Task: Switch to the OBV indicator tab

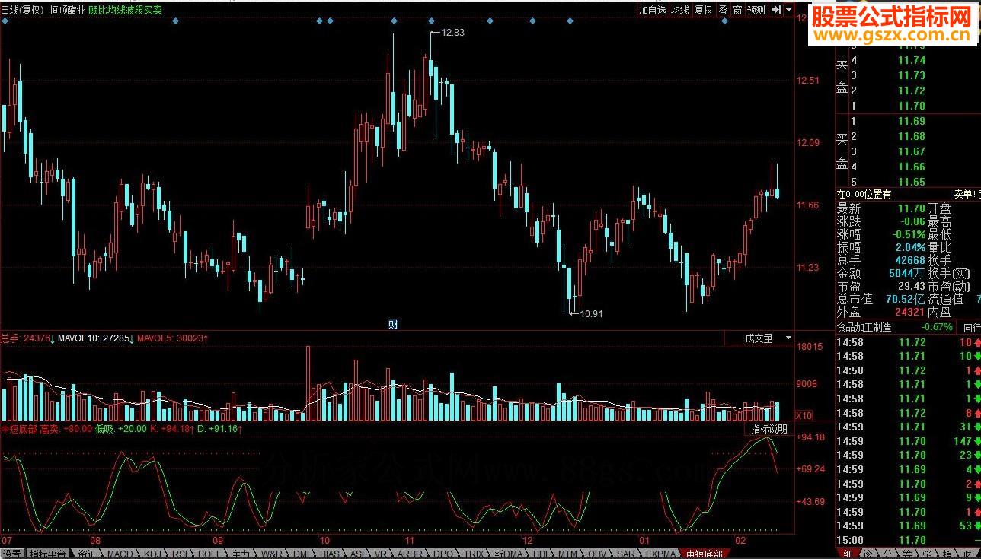Action: 597,554
